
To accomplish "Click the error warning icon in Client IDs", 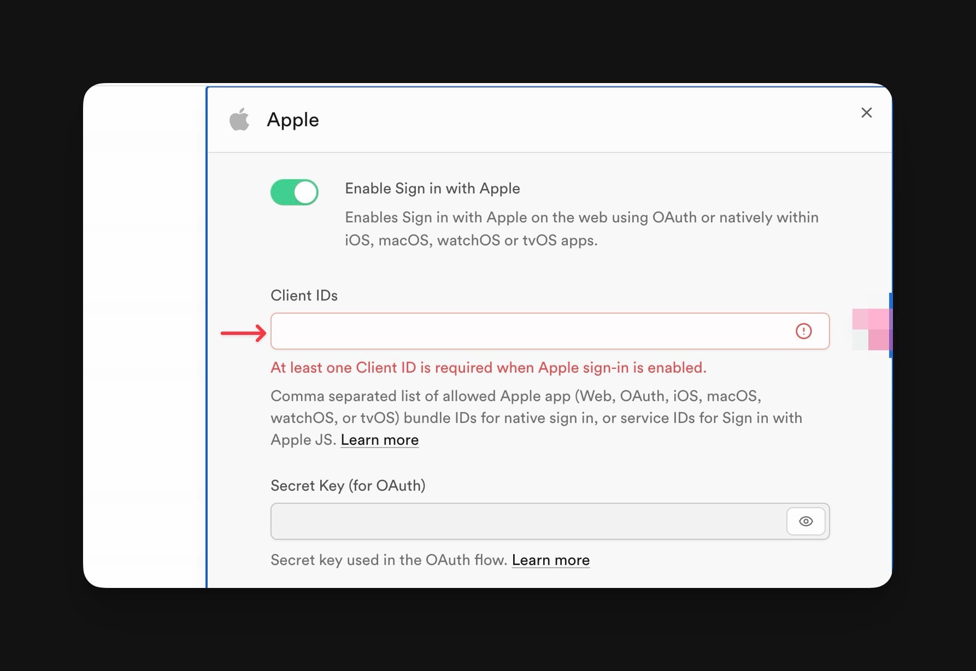I will click(x=803, y=331).
